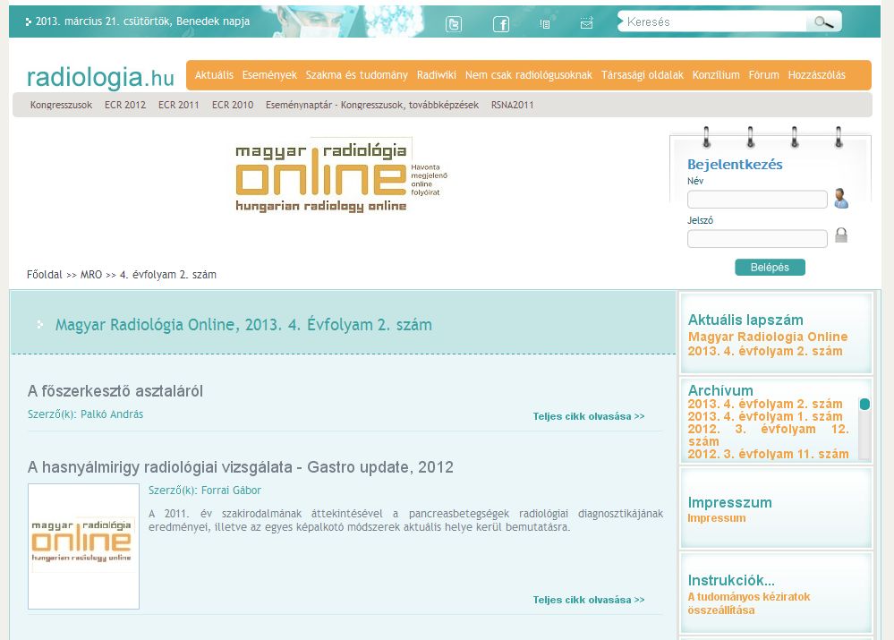Viewport: 894px width, 640px height.
Task: Open current issue Magyar Radiologia Online link
Action: [x=768, y=344]
